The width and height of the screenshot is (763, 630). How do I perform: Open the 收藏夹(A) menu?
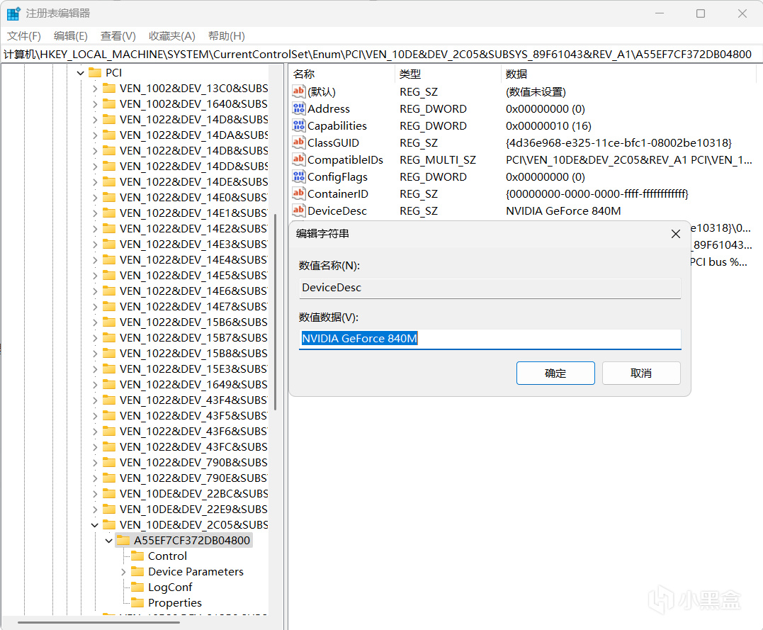(x=171, y=36)
